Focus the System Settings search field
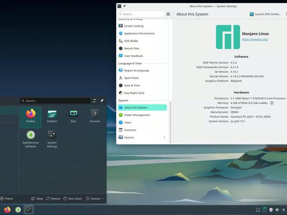The height and width of the screenshot is (215, 287). pos(141,14)
